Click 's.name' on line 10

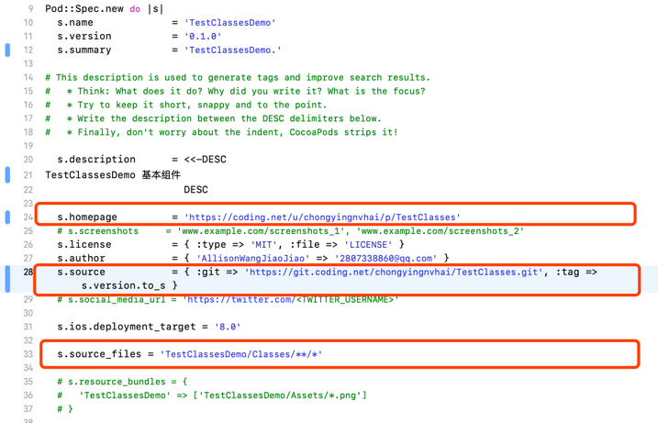[75, 23]
